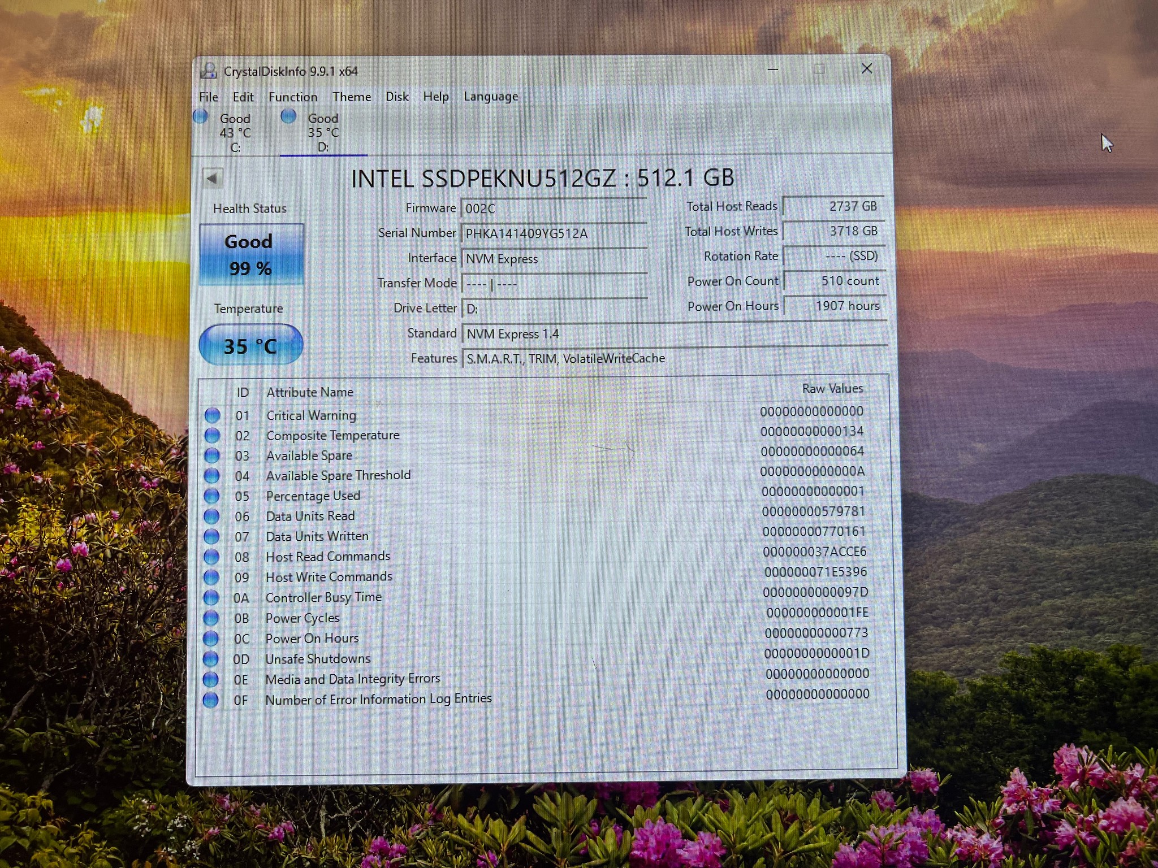This screenshot has width=1158, height=868.
Task: Click raw value 000000000001FE
Action: click(x=817, y=613)
